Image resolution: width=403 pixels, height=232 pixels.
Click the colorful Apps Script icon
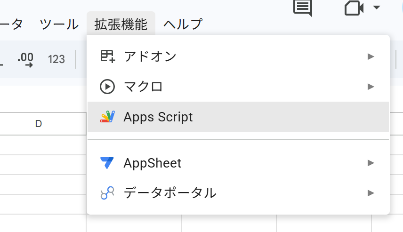107,117
